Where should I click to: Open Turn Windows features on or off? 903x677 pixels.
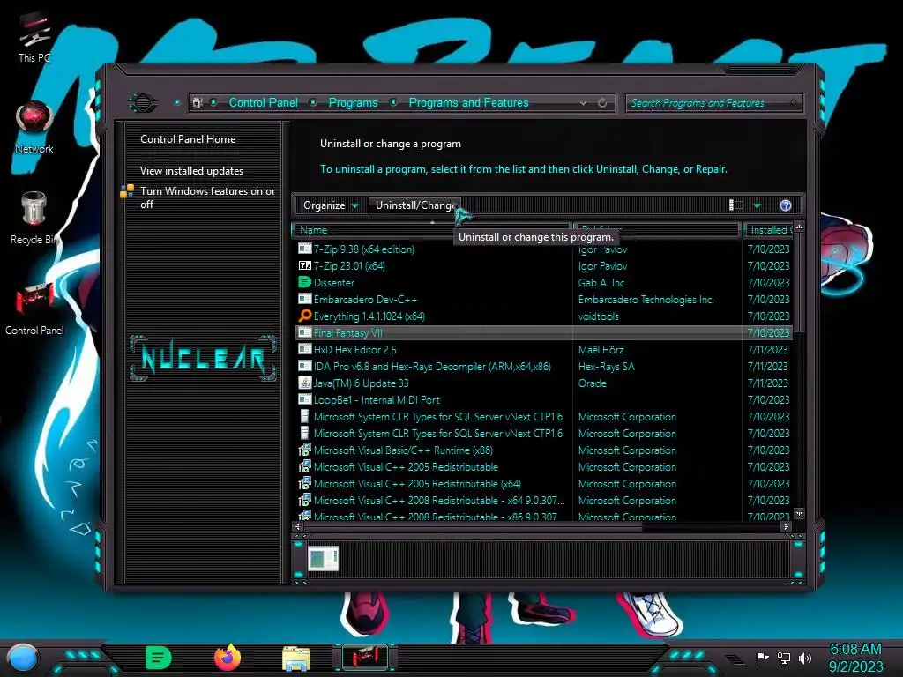[207, 197]
